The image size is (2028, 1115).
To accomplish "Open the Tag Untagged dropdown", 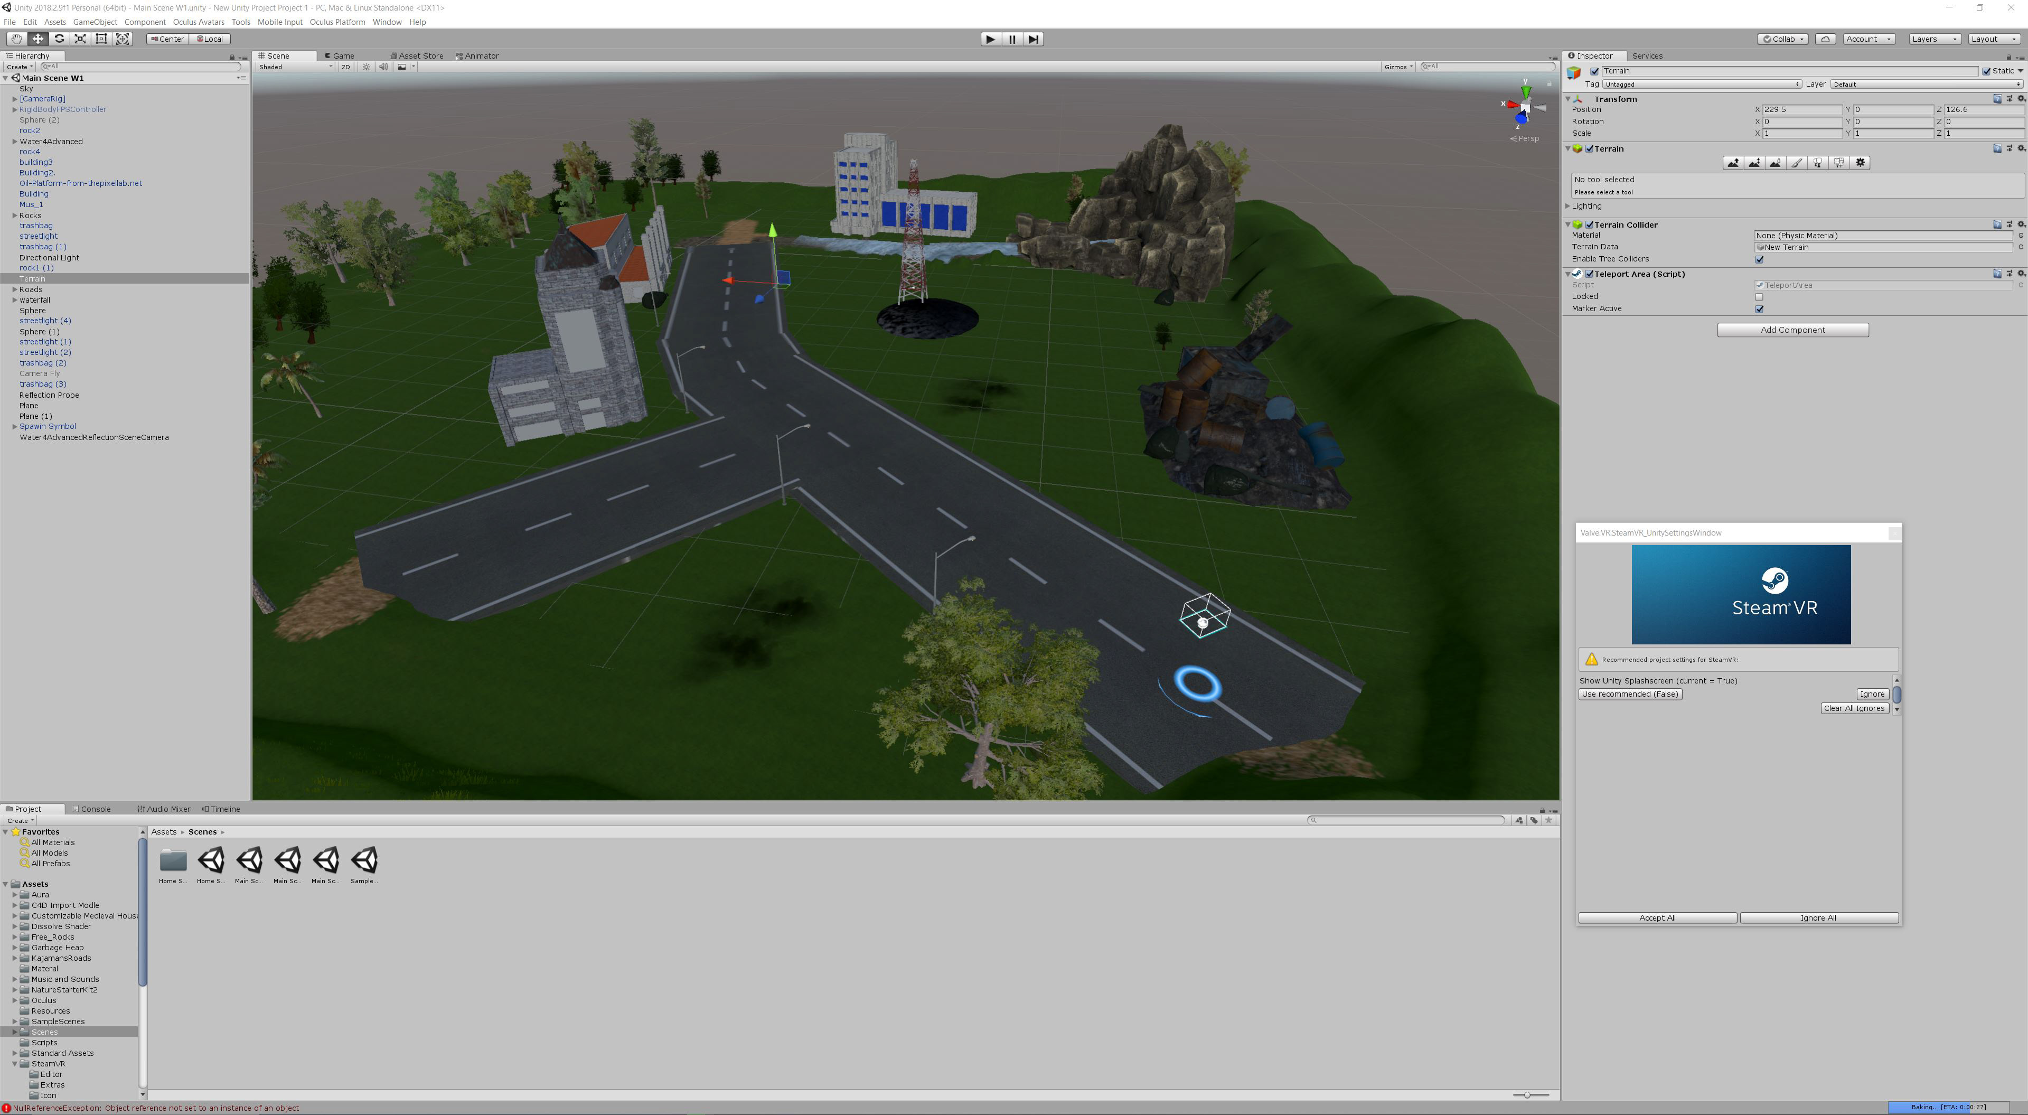I will 1701,85.
